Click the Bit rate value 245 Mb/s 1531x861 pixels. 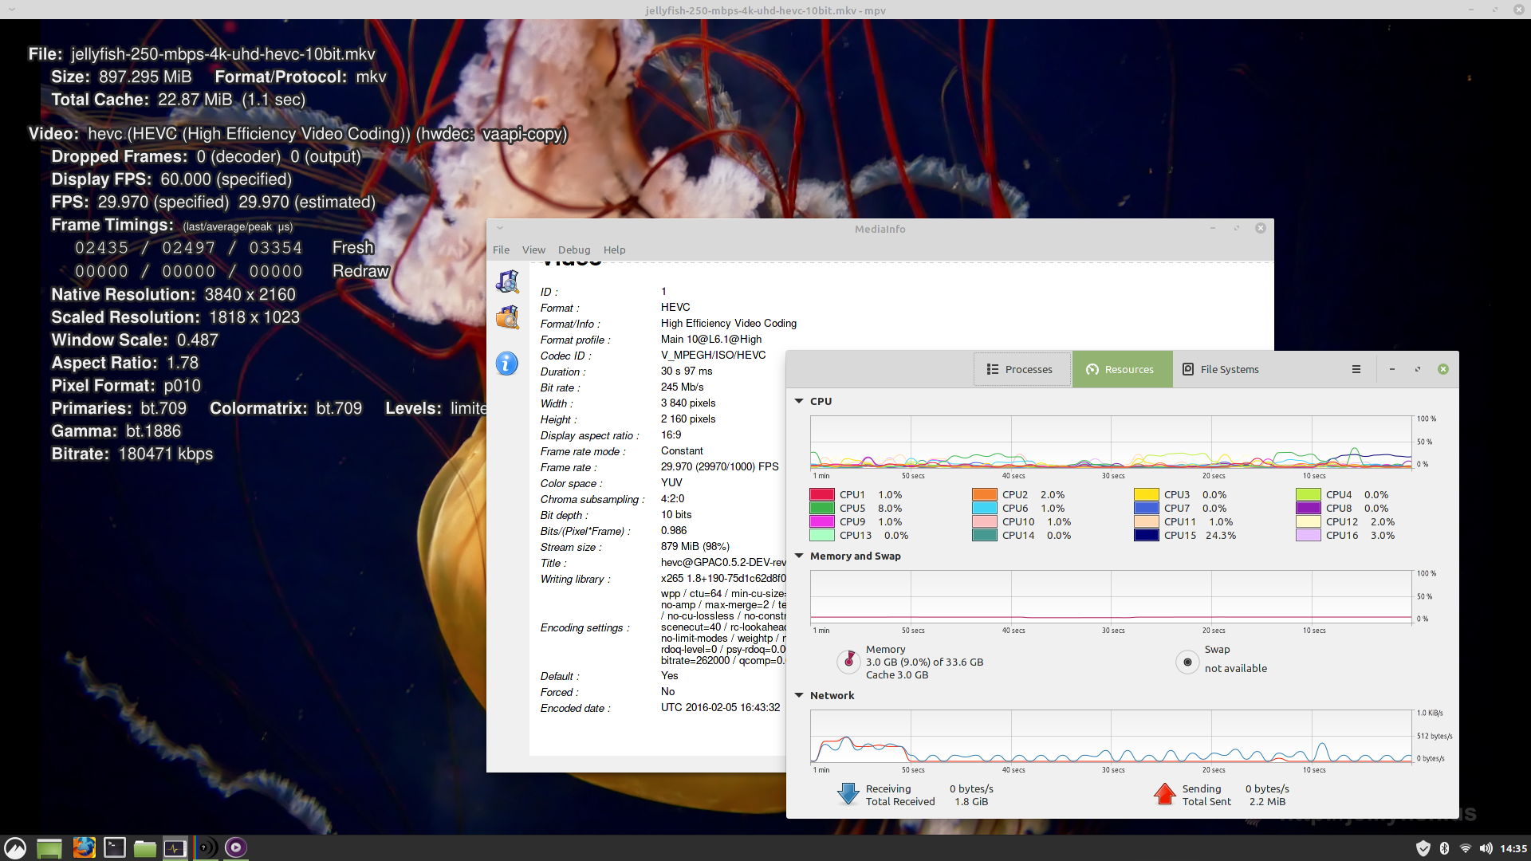point(683,387)
